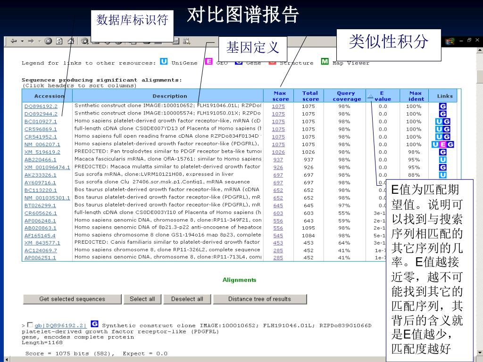Sort results by Max score header
The image size is (483, 362).
pos(280,96)
